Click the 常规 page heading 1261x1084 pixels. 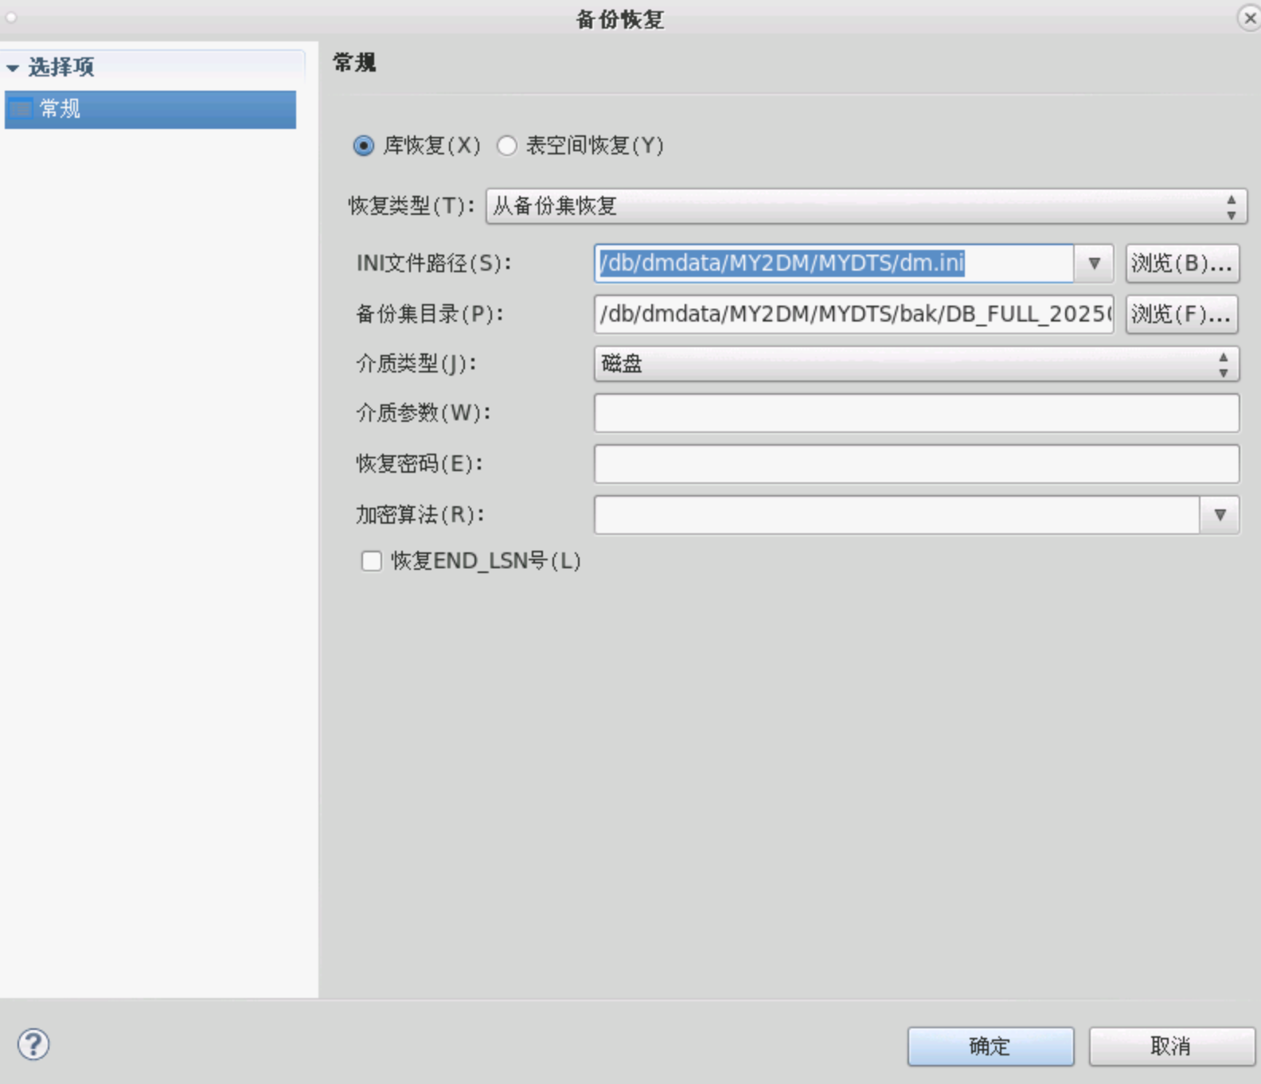click(354, 62)
